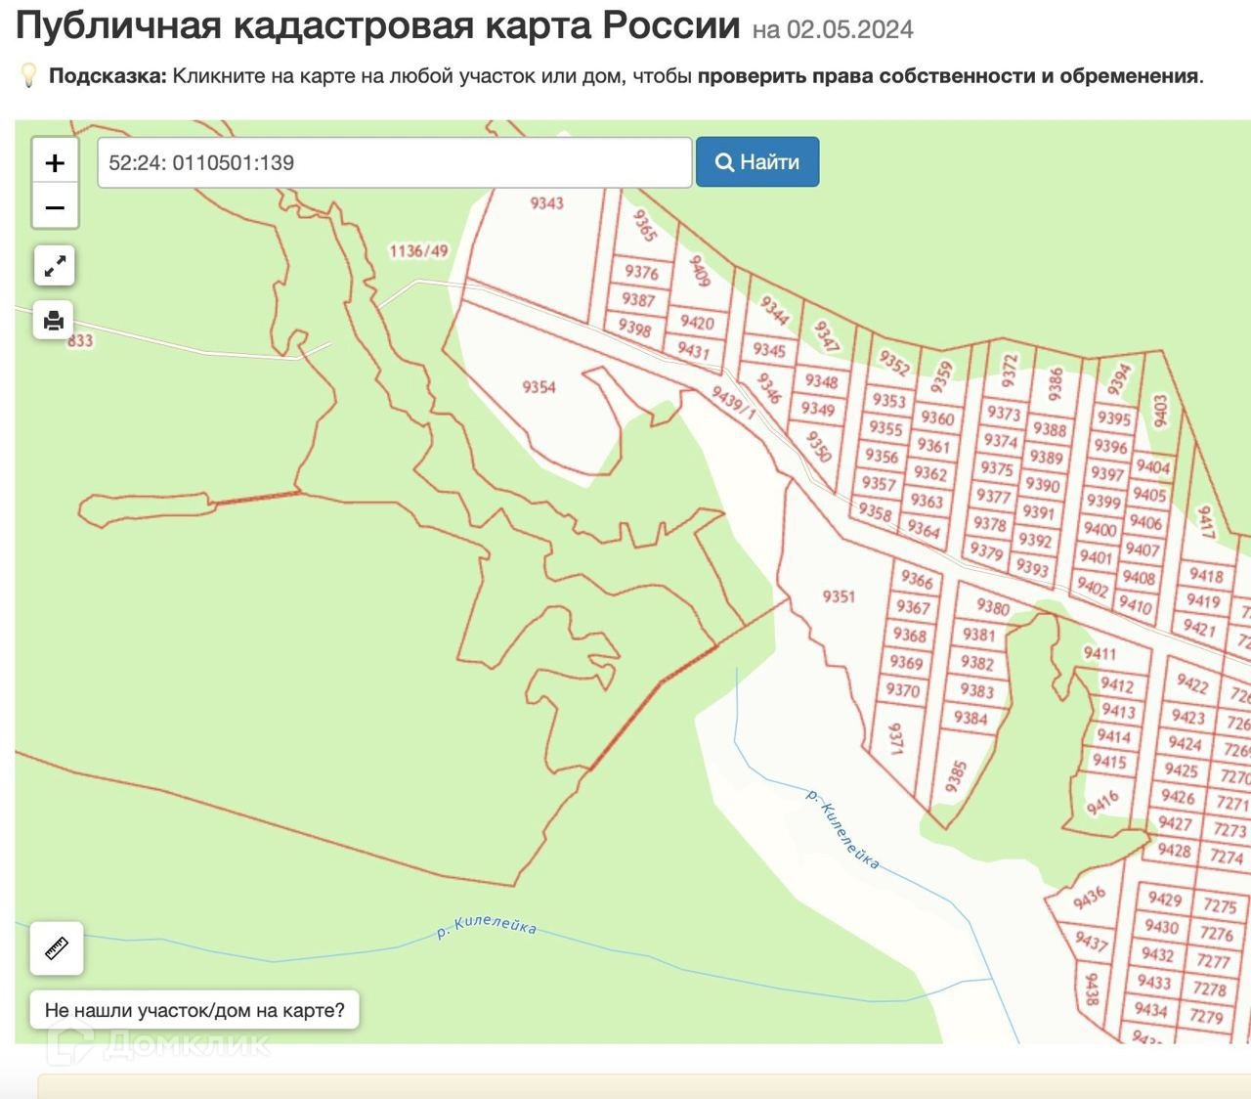The image size is (1251, 1099).
Task: Select parcel 9414 on the map
Action: click(x=1112, y=736)
